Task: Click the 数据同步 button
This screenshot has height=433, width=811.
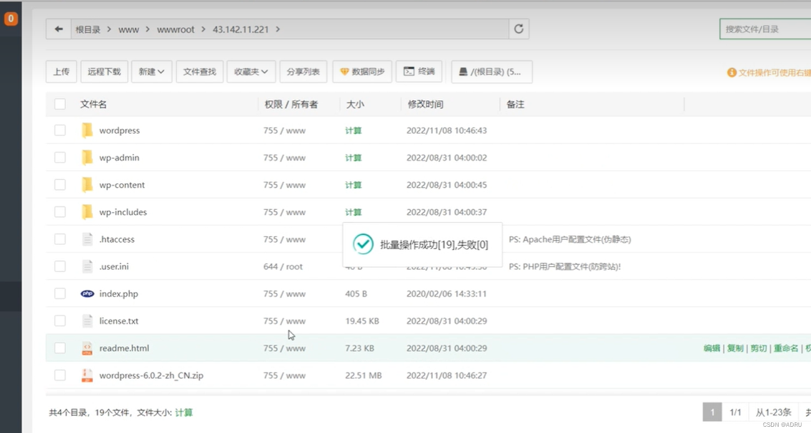Action: click(362, 72)
